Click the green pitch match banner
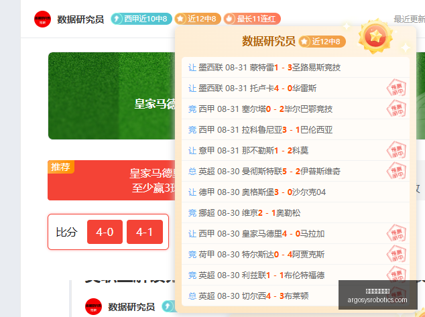Image resolution: width=425 pixels, height=317 pixels. (x=112, y=96)
